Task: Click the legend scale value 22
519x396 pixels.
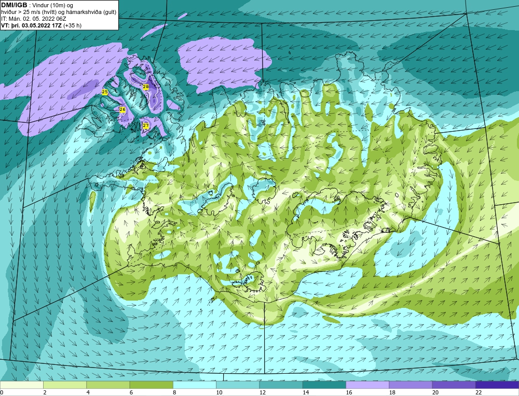Action: point(479,393)
